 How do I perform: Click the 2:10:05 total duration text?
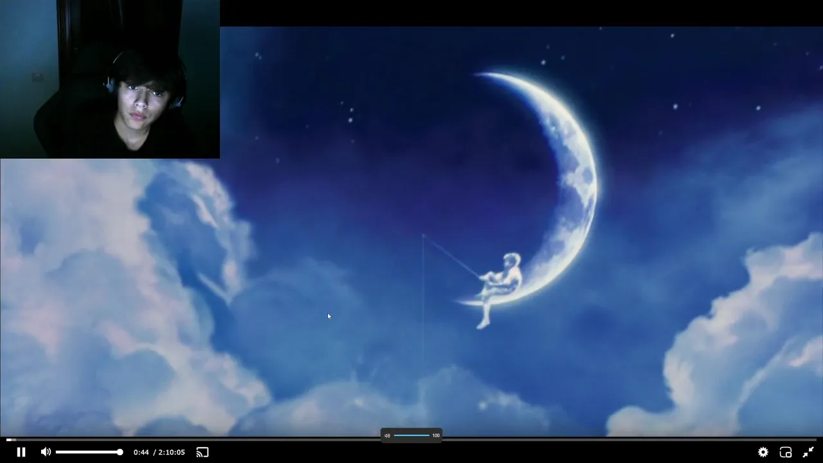point(172,452)
